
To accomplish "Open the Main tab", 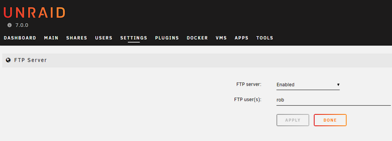I will pos(51,38).
